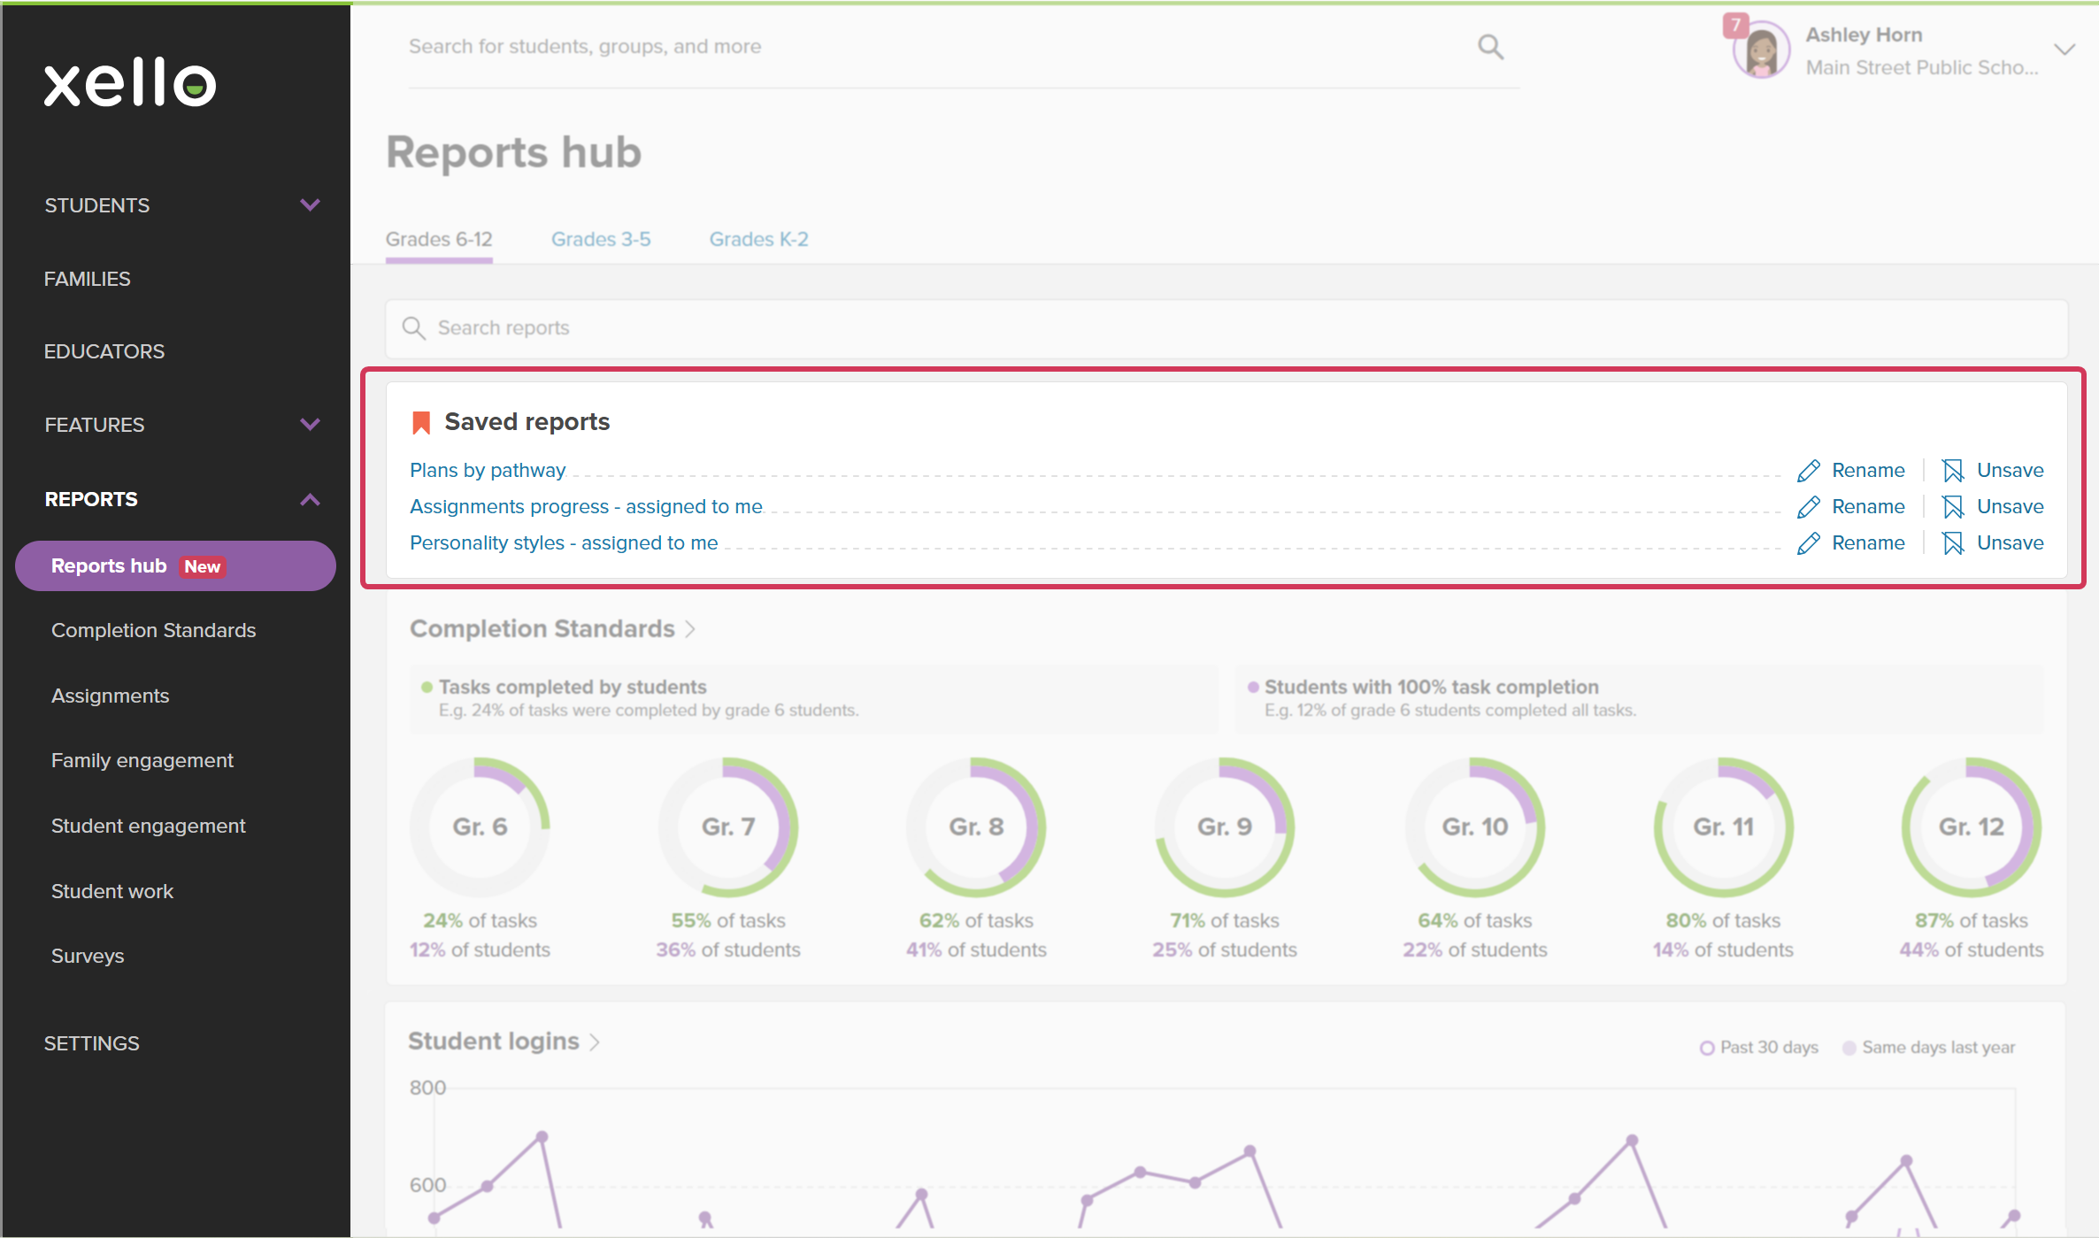Click the pencil icon for Assignments progress report

coord(1809,507)
